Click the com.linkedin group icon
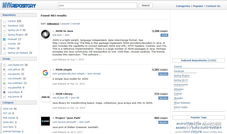Image resolution: width=227 pixels, height=134 pixels. coord(4,79)
